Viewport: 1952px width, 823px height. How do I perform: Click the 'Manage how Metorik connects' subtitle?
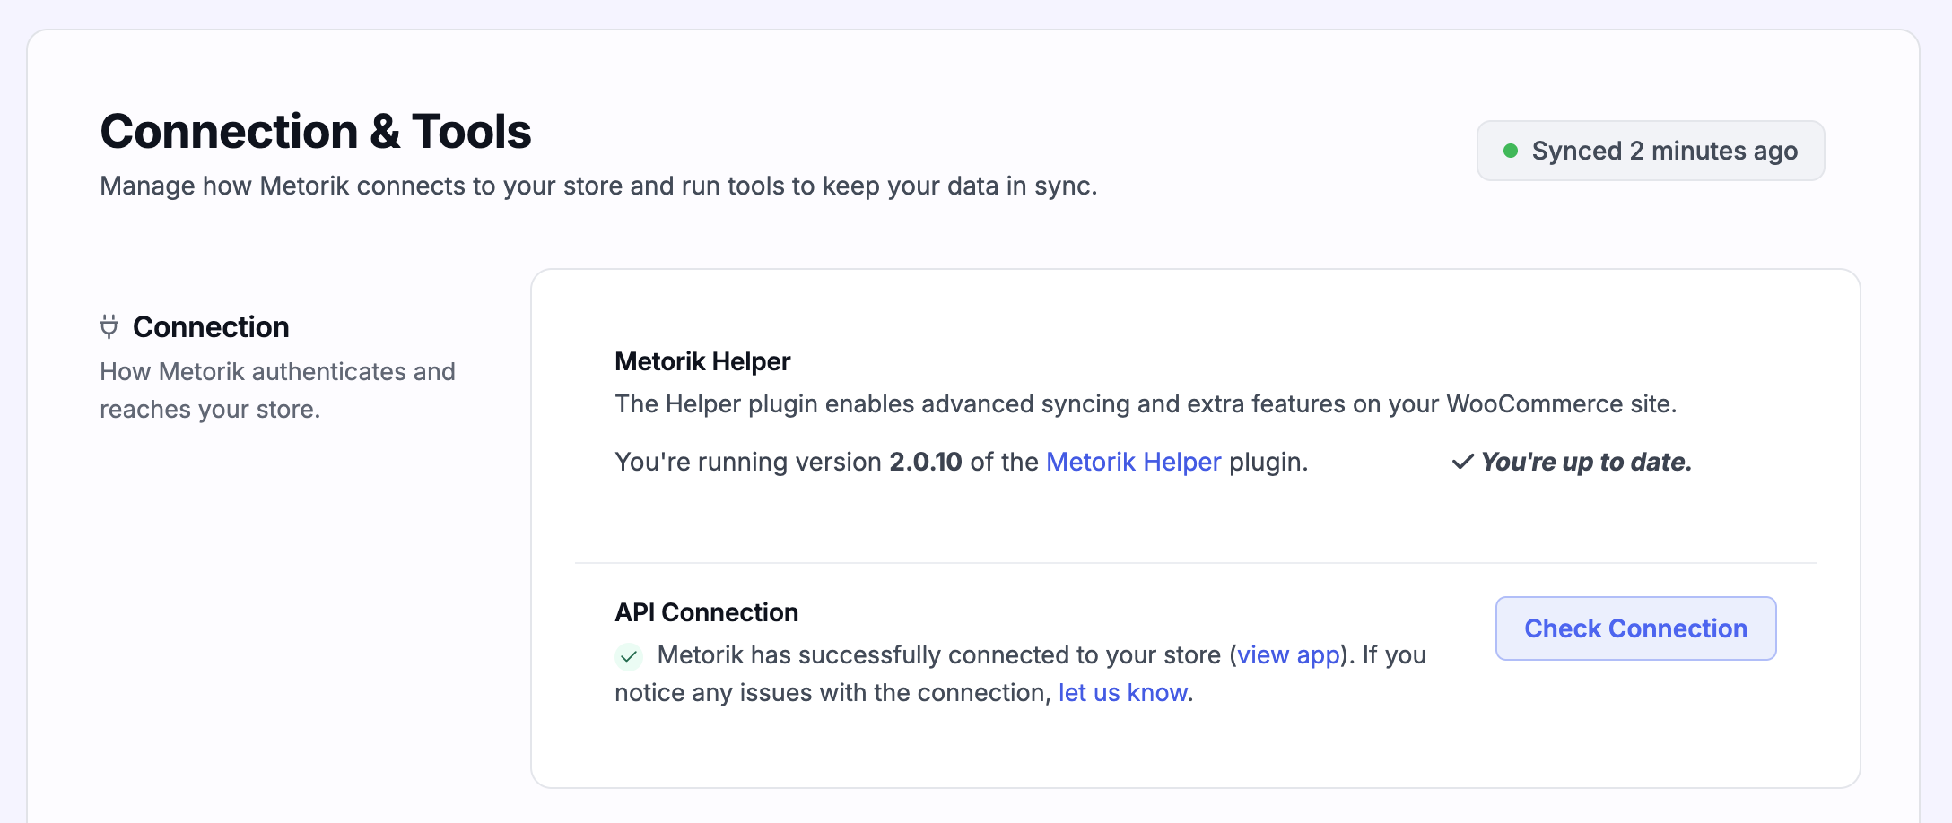pos(598,186)
